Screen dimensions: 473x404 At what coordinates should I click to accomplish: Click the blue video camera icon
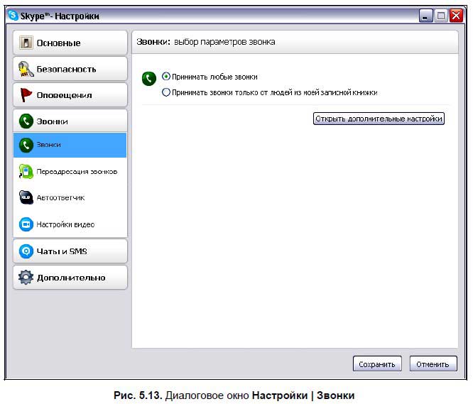click(26, 224)
